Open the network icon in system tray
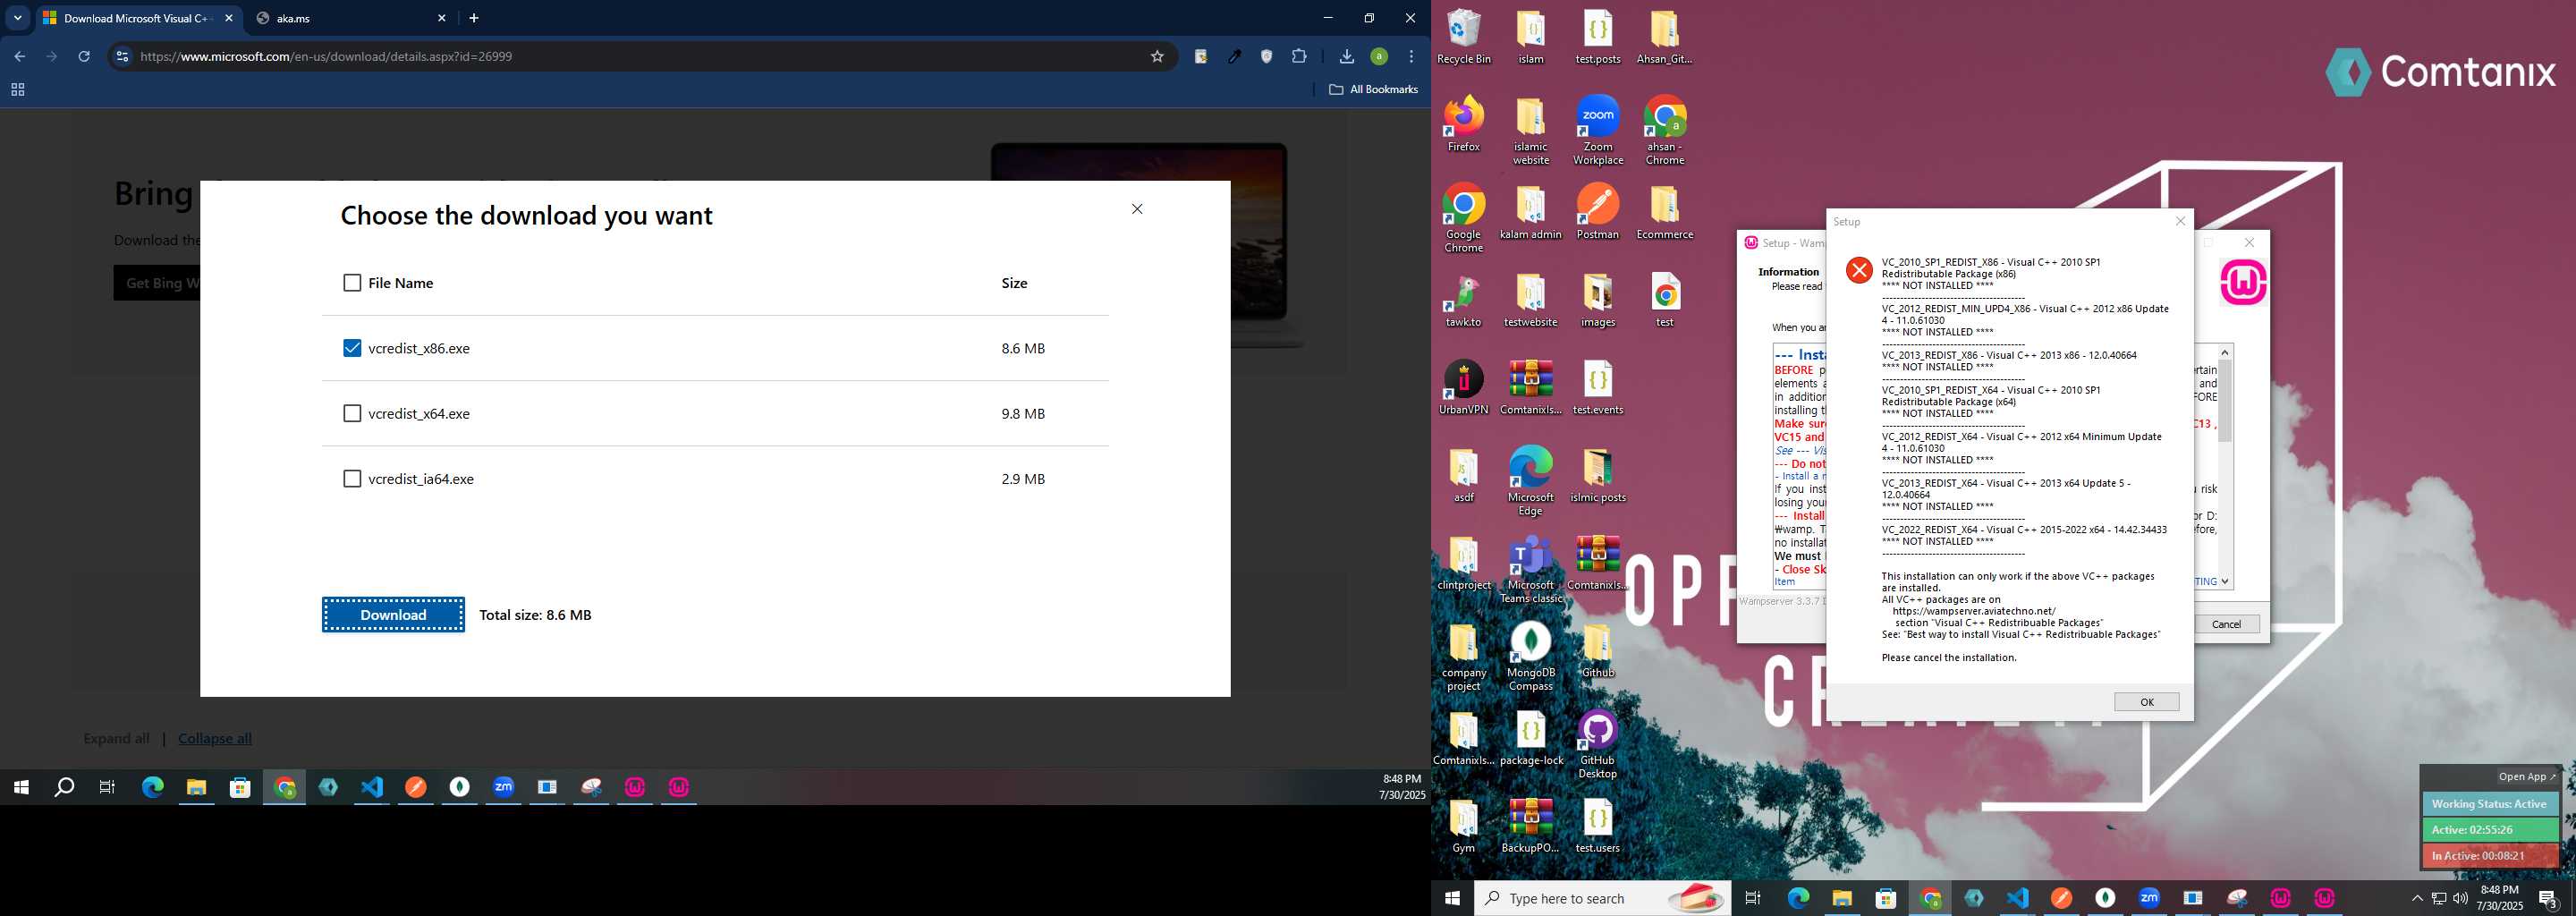2576x916 pixels. [x=2439, y=898]
